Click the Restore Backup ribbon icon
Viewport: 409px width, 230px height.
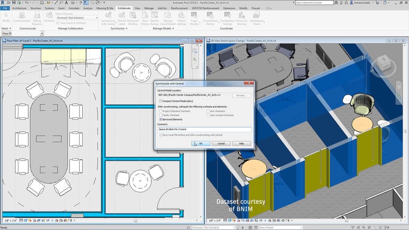(154, 15)
